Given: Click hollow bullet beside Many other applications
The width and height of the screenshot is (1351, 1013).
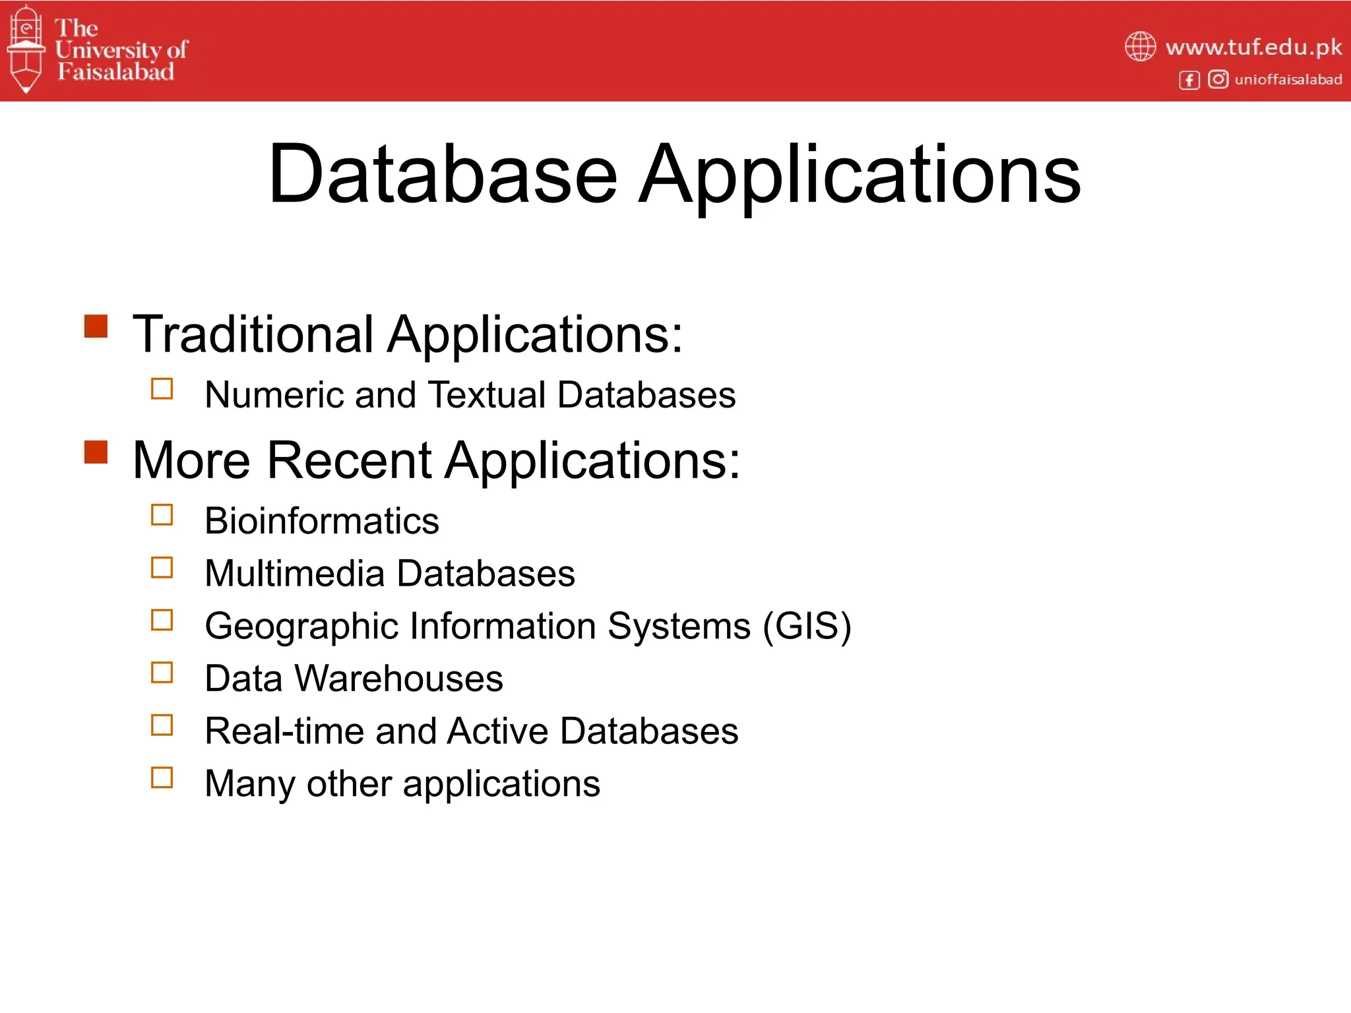Looking at the screenshot, I should (x=162, y=778).
